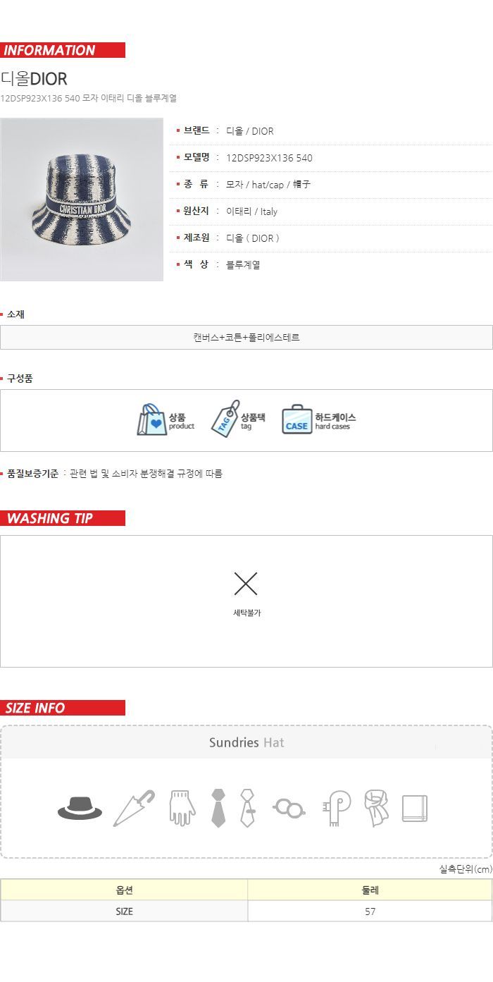Select the knotted scarf icon
Screen dimensions: 493x982
[376, 808]
